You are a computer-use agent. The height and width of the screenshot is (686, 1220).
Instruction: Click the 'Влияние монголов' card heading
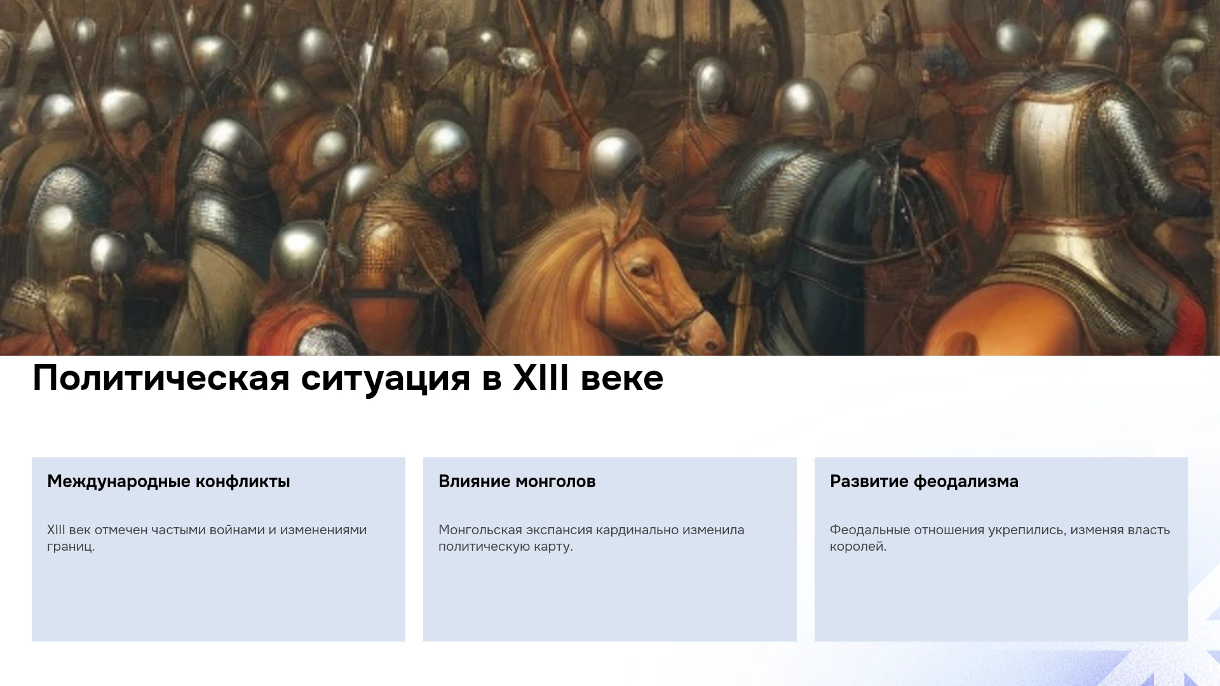click(517, 481)
